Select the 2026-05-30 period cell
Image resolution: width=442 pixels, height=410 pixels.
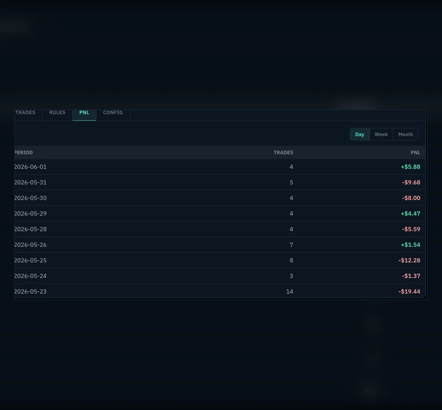pyautogui.click(x=31, y=198)
